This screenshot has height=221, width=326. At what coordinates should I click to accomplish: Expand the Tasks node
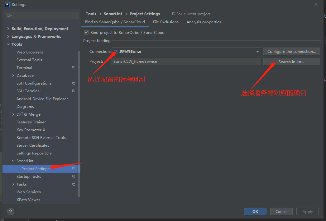pyautogui.click(x=13, y=184)
